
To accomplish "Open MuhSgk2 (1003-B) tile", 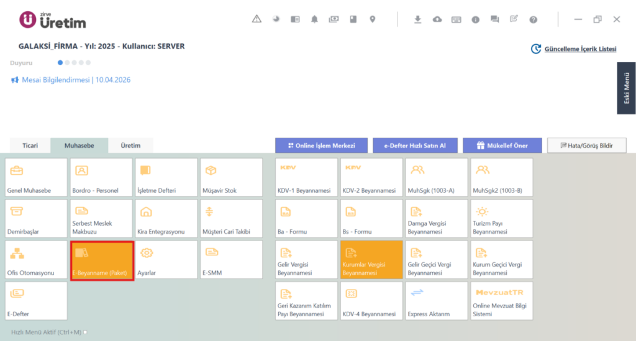I will (x=502, y=177).
